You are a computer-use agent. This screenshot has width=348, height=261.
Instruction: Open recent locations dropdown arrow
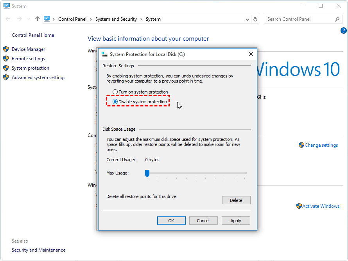(29, 19)
